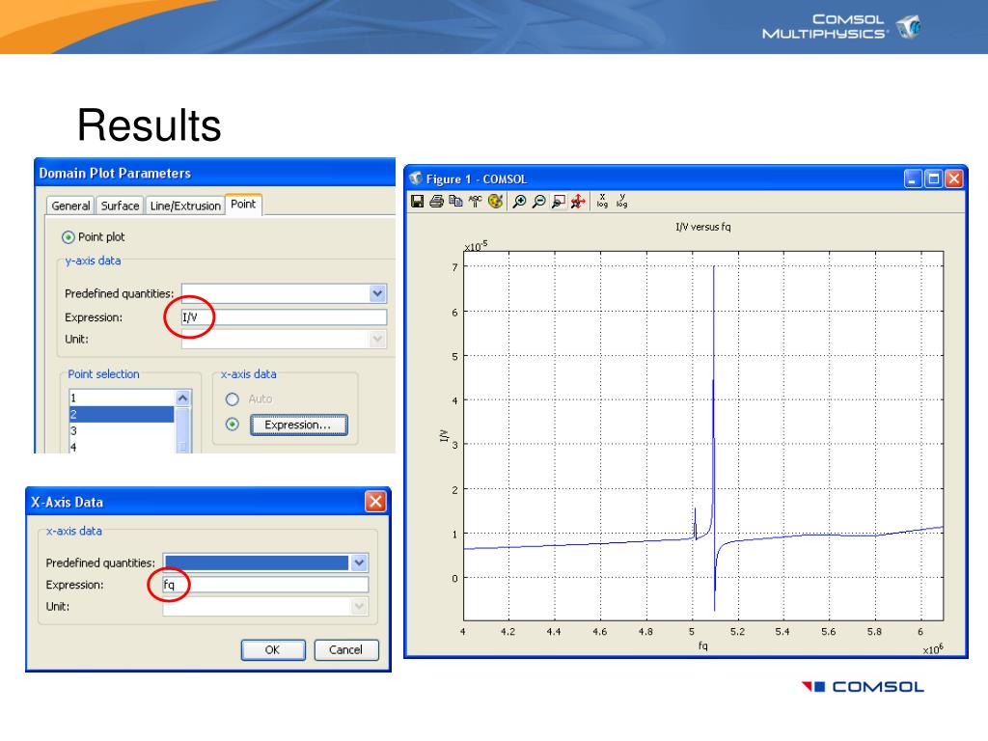Open y-axis Predefined quantities dropdown
The height and width of the screenshot is (741, 988).
[x=377, y=293]
